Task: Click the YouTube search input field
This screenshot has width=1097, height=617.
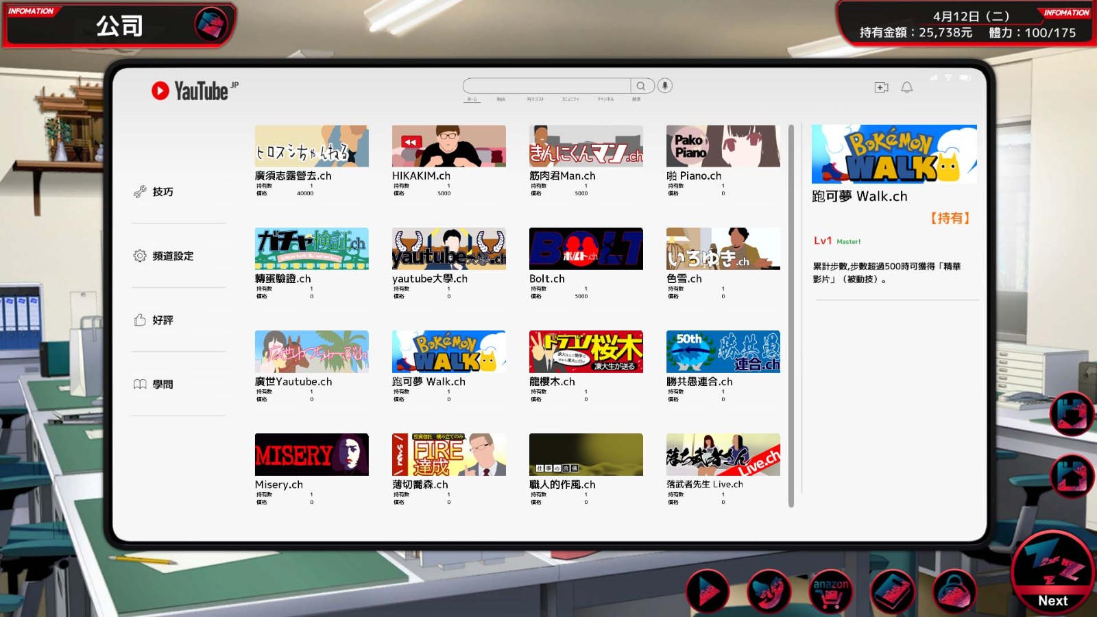Action: (x=546, y=86)
